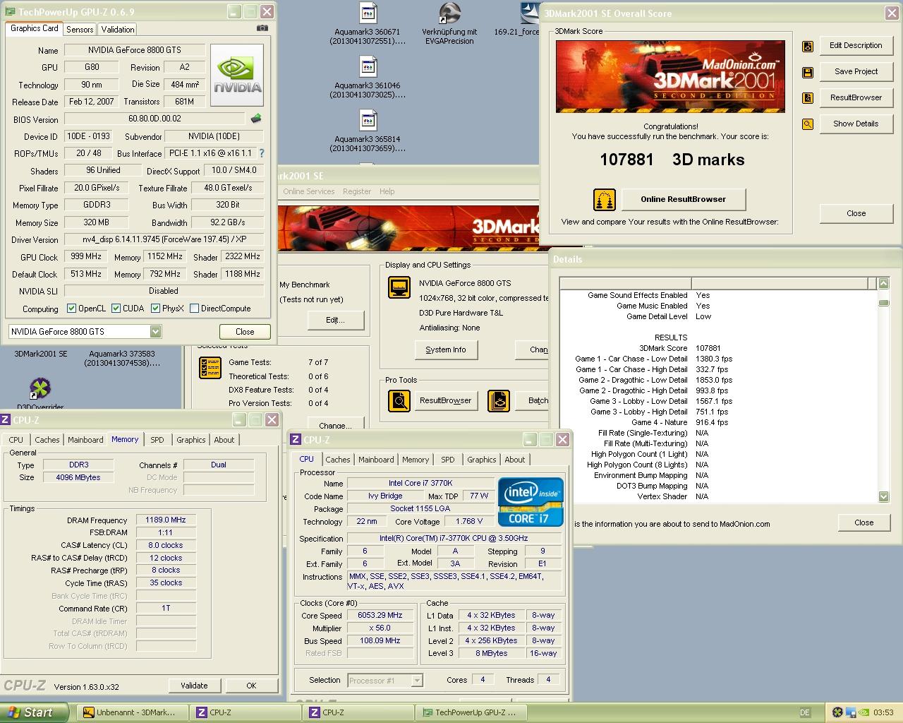Viewport: 903px width, 723px height.
Task: Click the OK button in CPU-Z
Action: pyautogui.click(x=251, y=686)
